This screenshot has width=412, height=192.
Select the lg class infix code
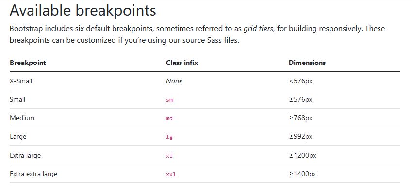(x=169, y=137)
